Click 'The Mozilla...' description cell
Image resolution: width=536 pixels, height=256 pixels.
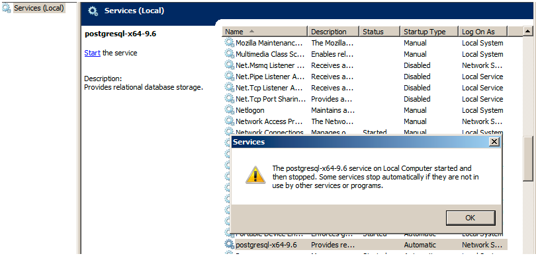(332, 43)
